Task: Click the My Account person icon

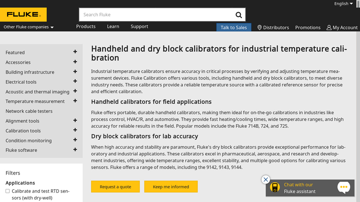Action: tap(329, 27)
